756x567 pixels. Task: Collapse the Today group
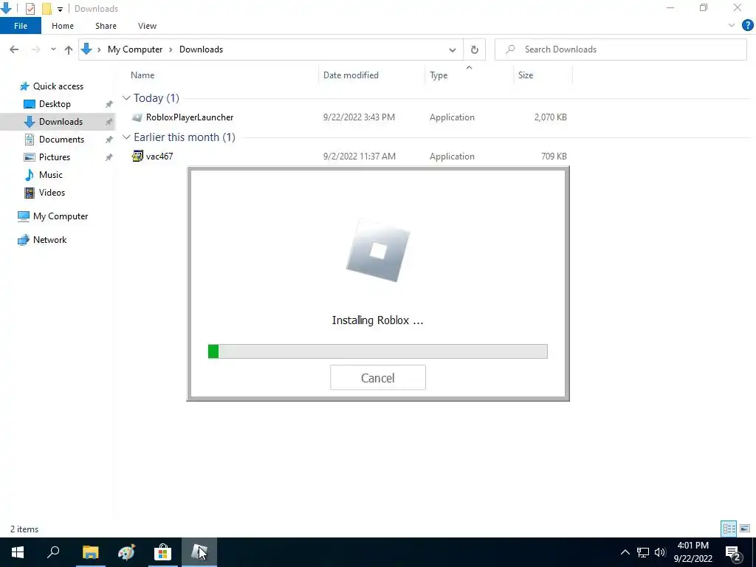(x=126, y=98)
